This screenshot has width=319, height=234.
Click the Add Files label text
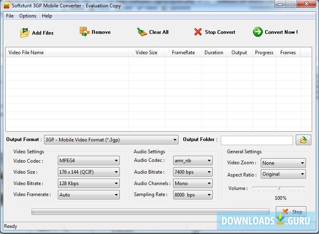point(43,33)
